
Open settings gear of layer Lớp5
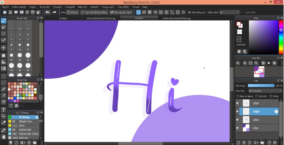276,112
